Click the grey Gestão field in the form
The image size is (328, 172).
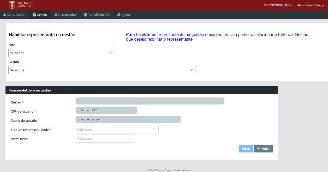150,101
